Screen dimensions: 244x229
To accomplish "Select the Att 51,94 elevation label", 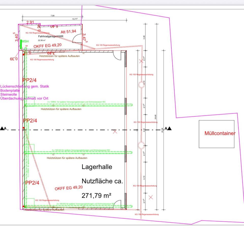I will tap(68, 32).
